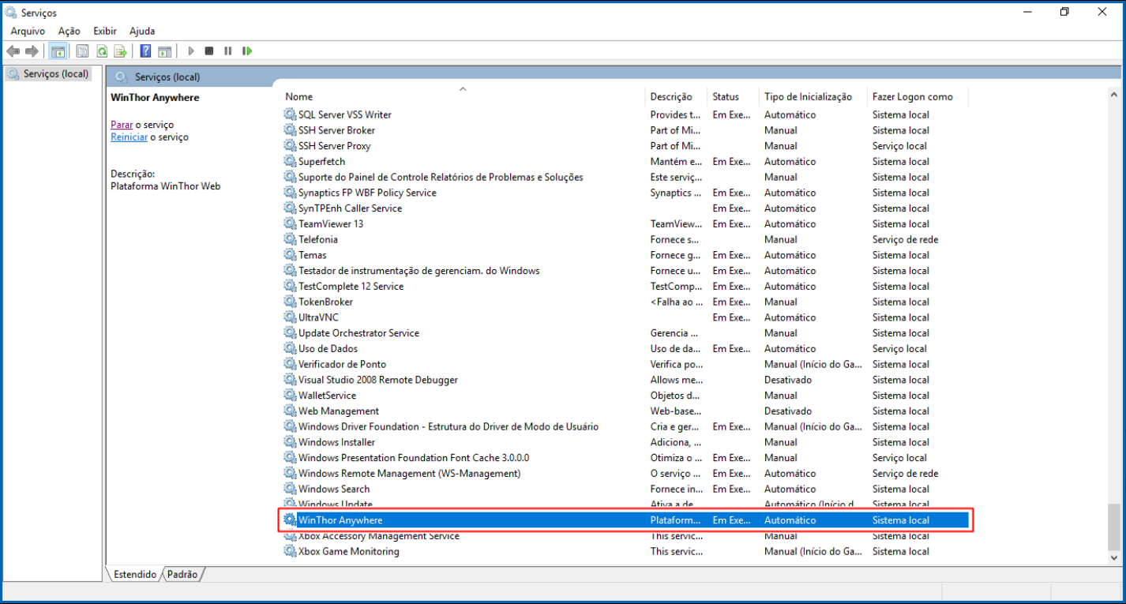
Task: Open the Help question mark icon
Action: [x=145, y=51]
